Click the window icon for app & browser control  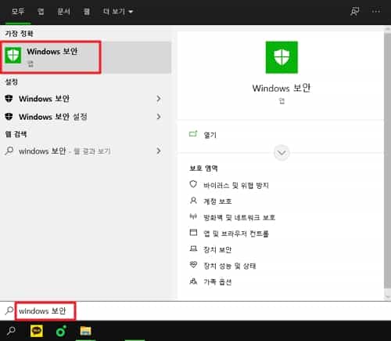193,232
